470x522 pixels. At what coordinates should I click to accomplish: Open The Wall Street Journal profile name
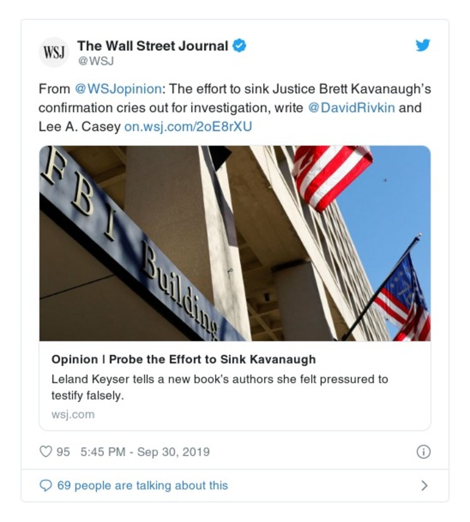pos(153,46)
